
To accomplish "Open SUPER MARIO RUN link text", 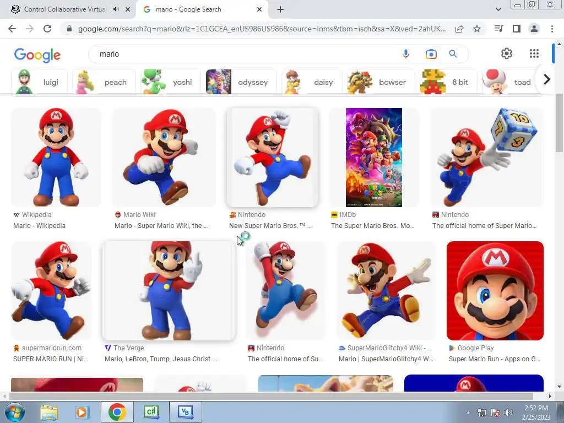I will [50, 359].
